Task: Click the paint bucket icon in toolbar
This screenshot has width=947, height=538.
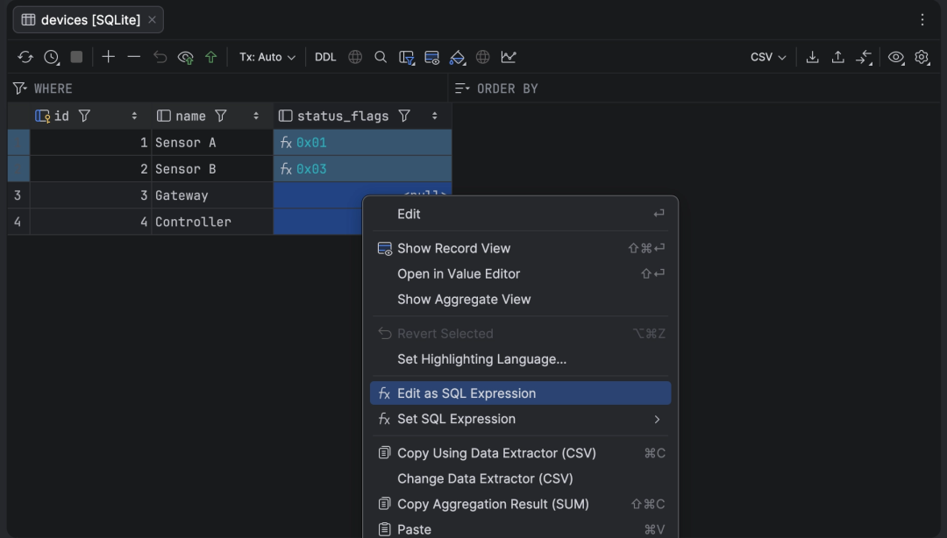Action: pos(457,57)
